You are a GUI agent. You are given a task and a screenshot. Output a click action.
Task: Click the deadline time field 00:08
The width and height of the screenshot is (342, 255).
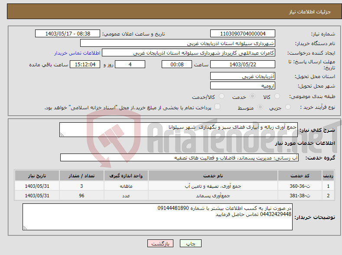click(177, 64)
